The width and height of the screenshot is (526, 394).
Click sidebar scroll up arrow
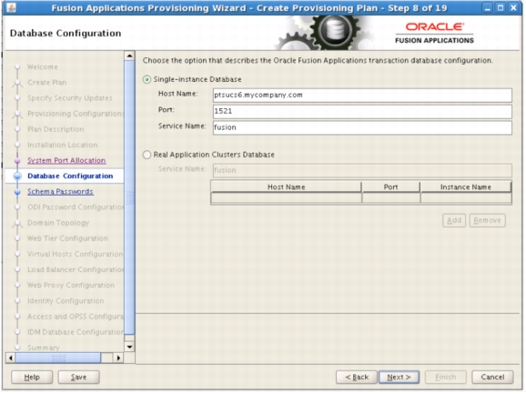tap(129, 56)
